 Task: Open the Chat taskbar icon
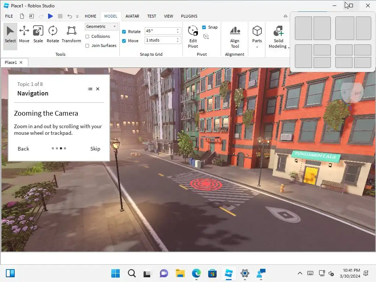(164, 273)
